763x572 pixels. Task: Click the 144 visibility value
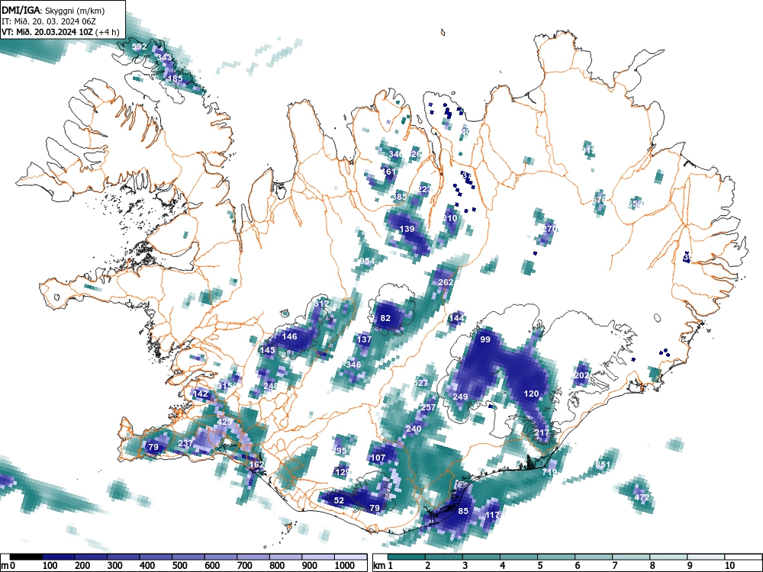[x=456, y=319]
